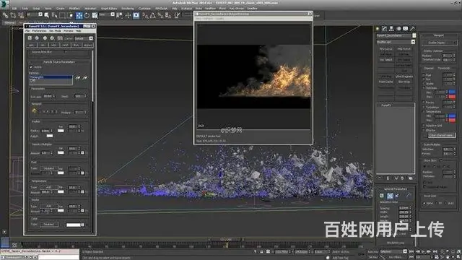Image resolution: width=462 pixels, height=260 pixels.
Task: Open the Temperature Type dropdown
Action: [48, 188]
